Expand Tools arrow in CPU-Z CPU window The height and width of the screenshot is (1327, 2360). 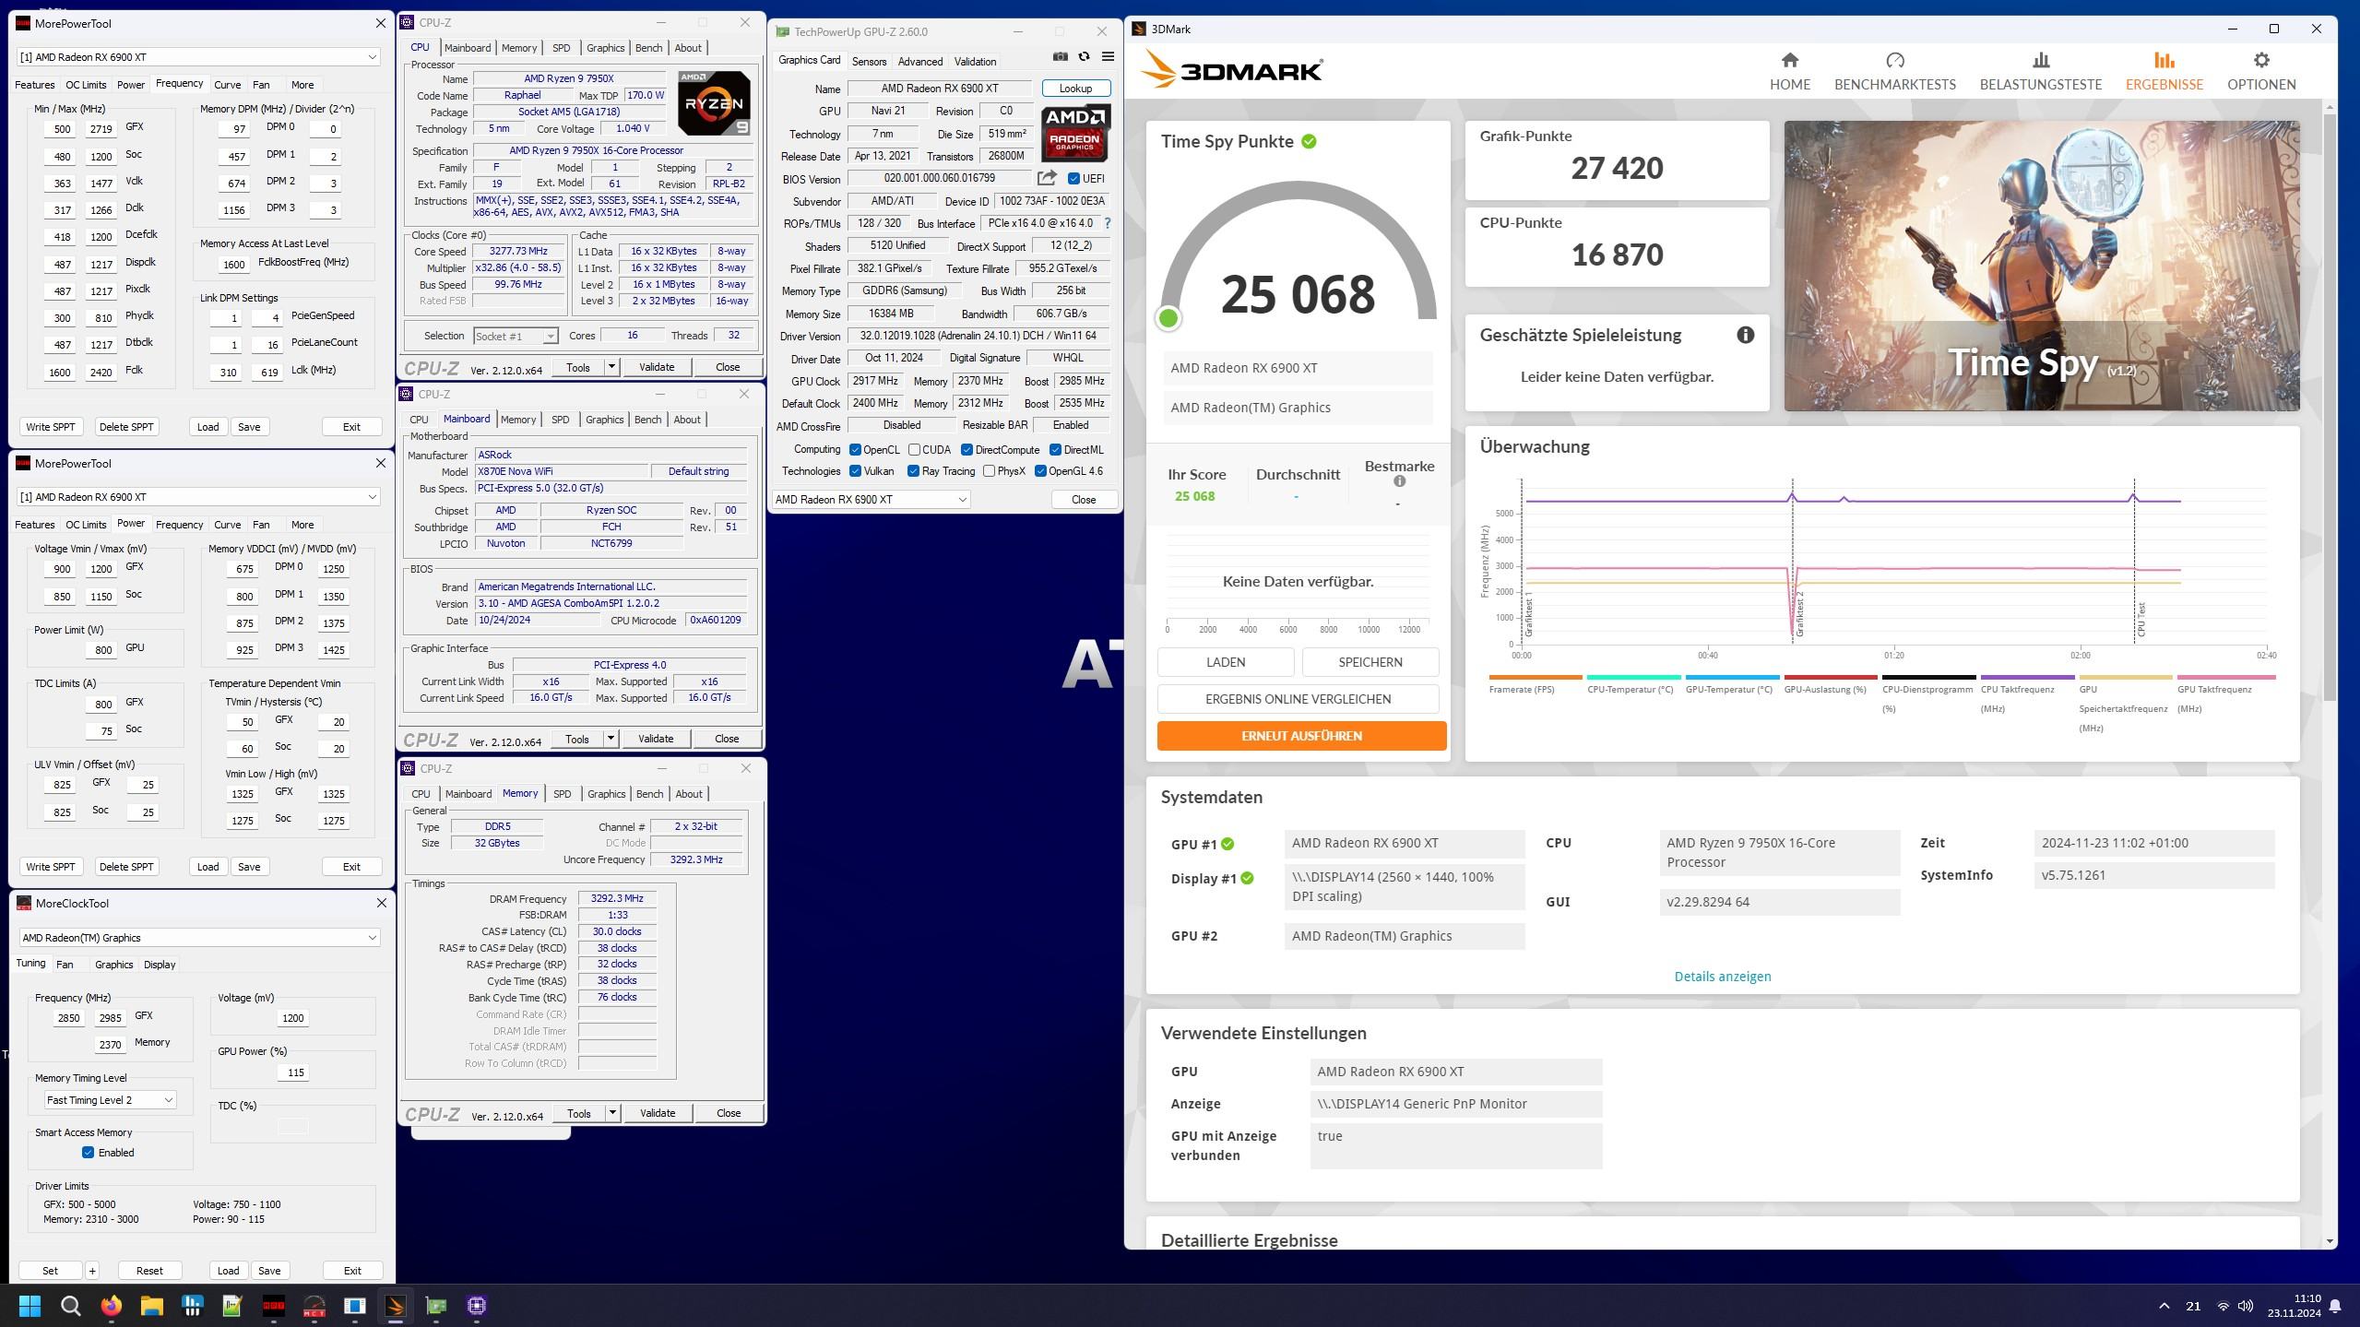(x=611, y=367)
